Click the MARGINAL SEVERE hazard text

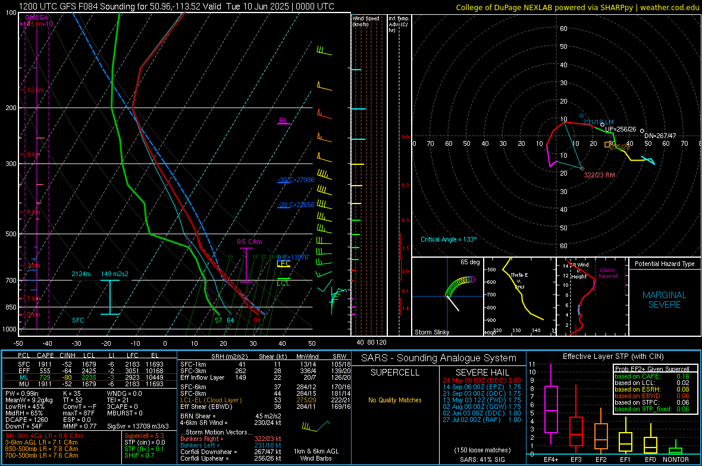coord(665,300)
